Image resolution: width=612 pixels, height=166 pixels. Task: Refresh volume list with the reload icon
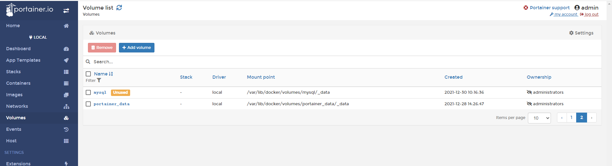point(119,8)
